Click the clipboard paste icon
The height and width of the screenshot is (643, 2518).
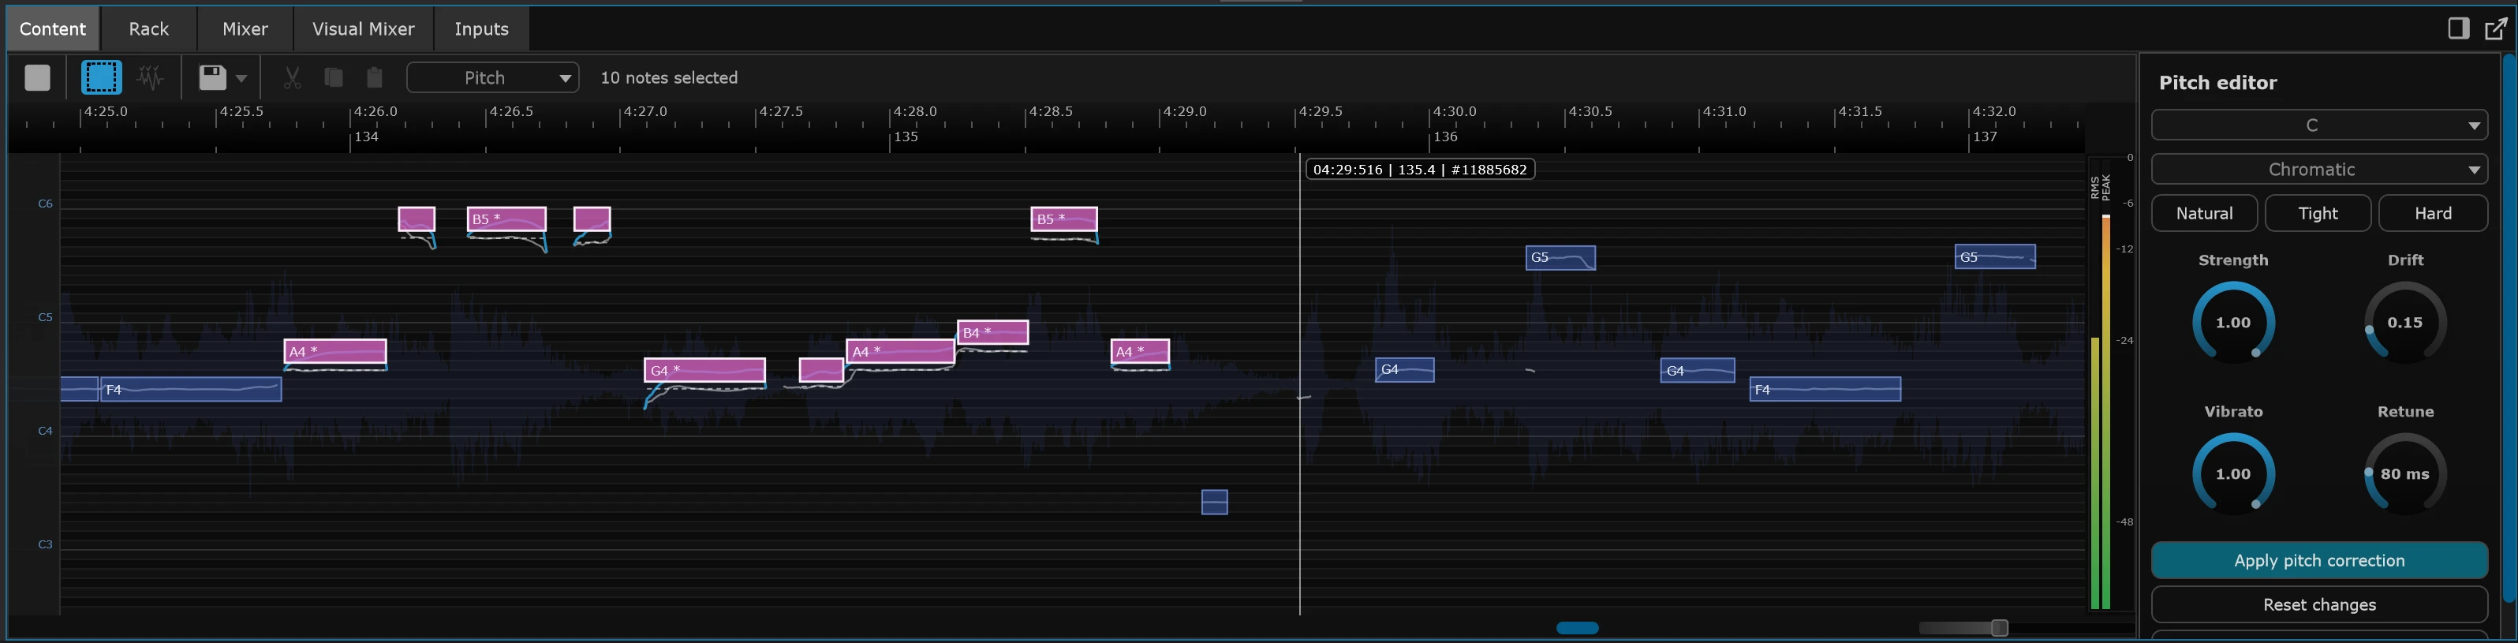coord(375,77)
